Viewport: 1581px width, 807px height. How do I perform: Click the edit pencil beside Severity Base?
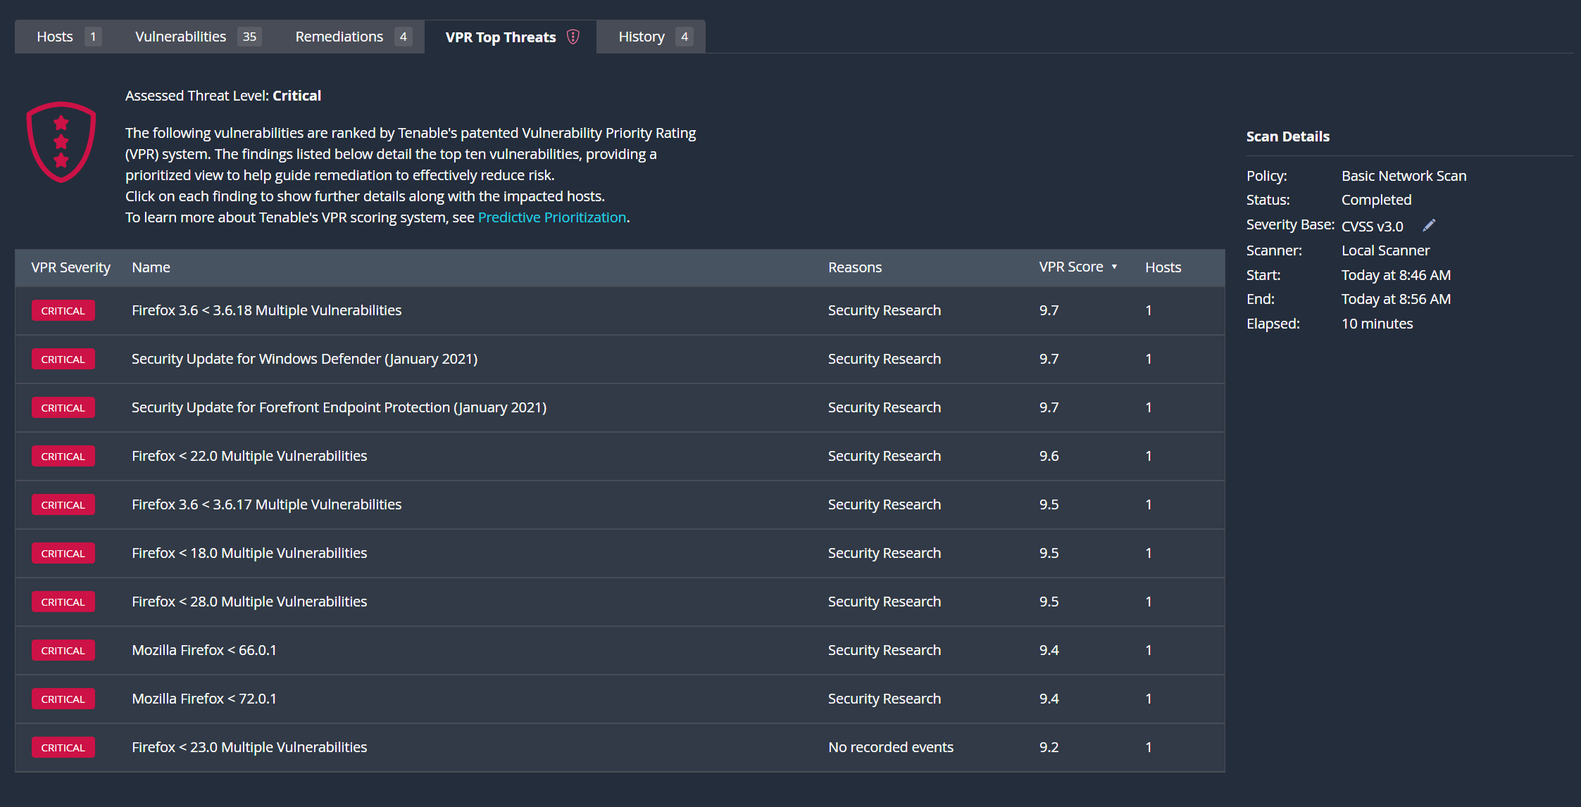click(1429, 225)
